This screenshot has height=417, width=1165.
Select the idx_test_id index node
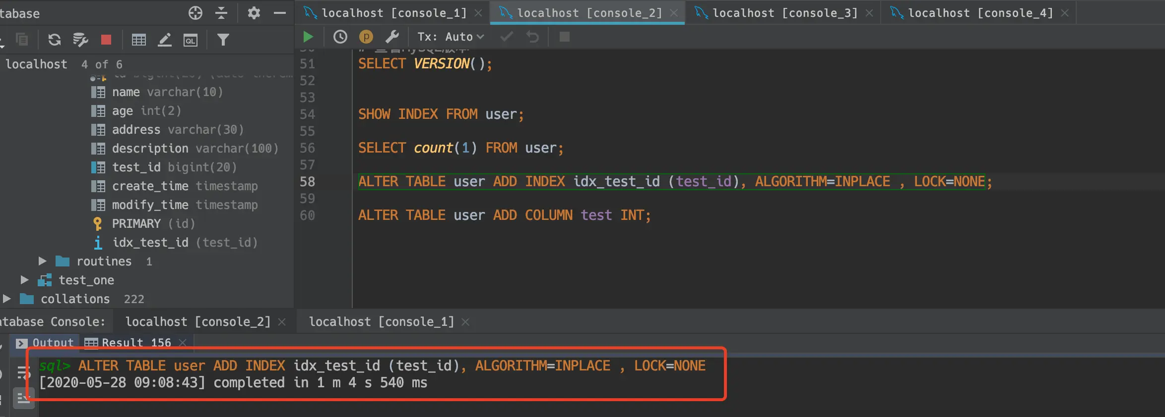pyautogui.click(x=175, y=243)
